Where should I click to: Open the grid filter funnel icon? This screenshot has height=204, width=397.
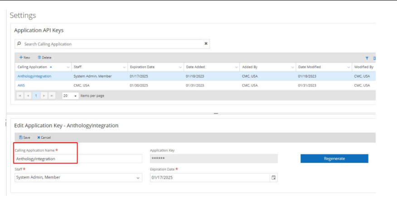pos(367,58)
